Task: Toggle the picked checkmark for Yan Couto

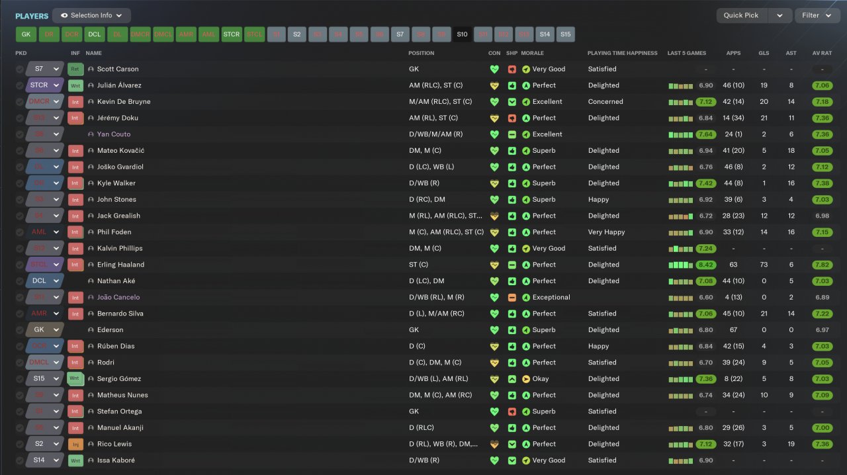Action: click(20, 134)
